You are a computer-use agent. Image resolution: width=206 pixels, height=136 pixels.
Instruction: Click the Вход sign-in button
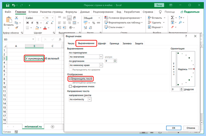pyautogui.click(x=159, y=5)
